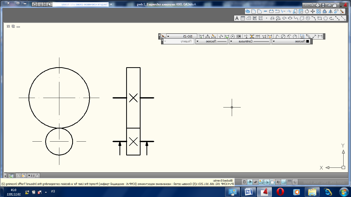Open the AutoCAD application menu logo
Image resolution: width=351 pixels, height=197 pixels.
pos(345,5)
